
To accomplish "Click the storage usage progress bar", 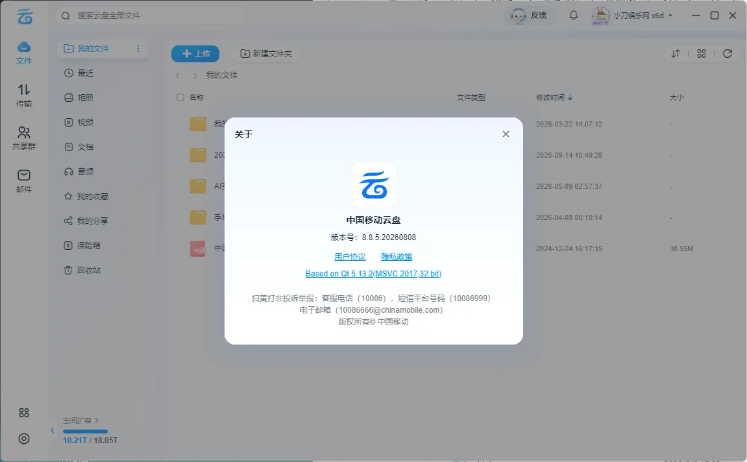I will point(85,432).
